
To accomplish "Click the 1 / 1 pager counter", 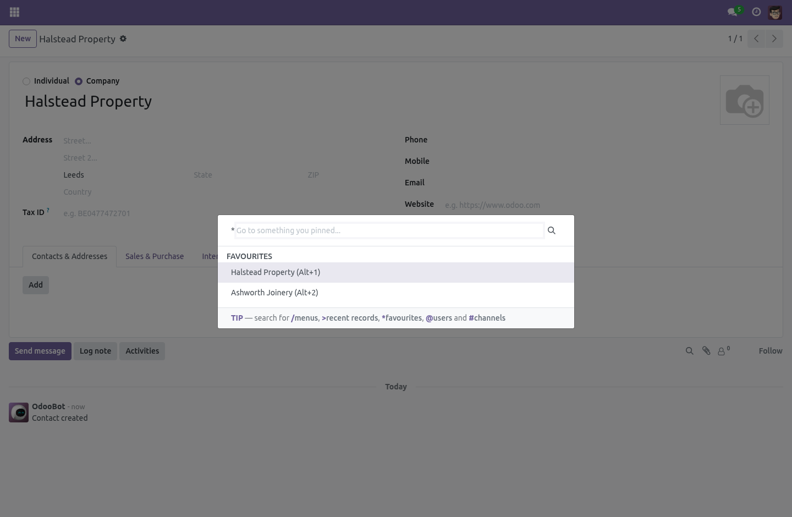I will [x=735, y=38].
